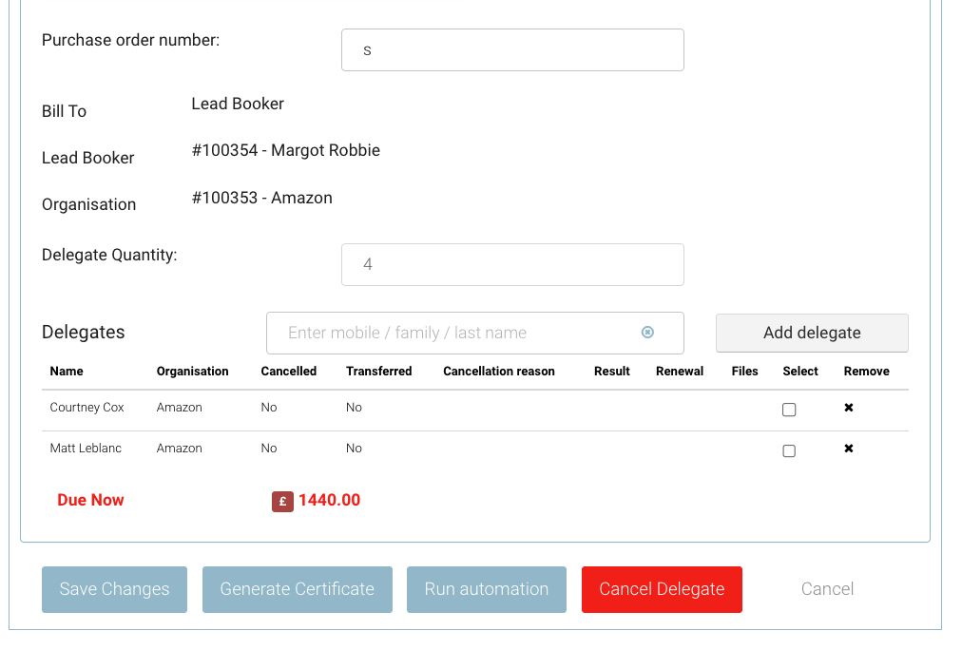
Task: Tick the Matt Leblanc checkbox
Action: [x=789, y=450]
